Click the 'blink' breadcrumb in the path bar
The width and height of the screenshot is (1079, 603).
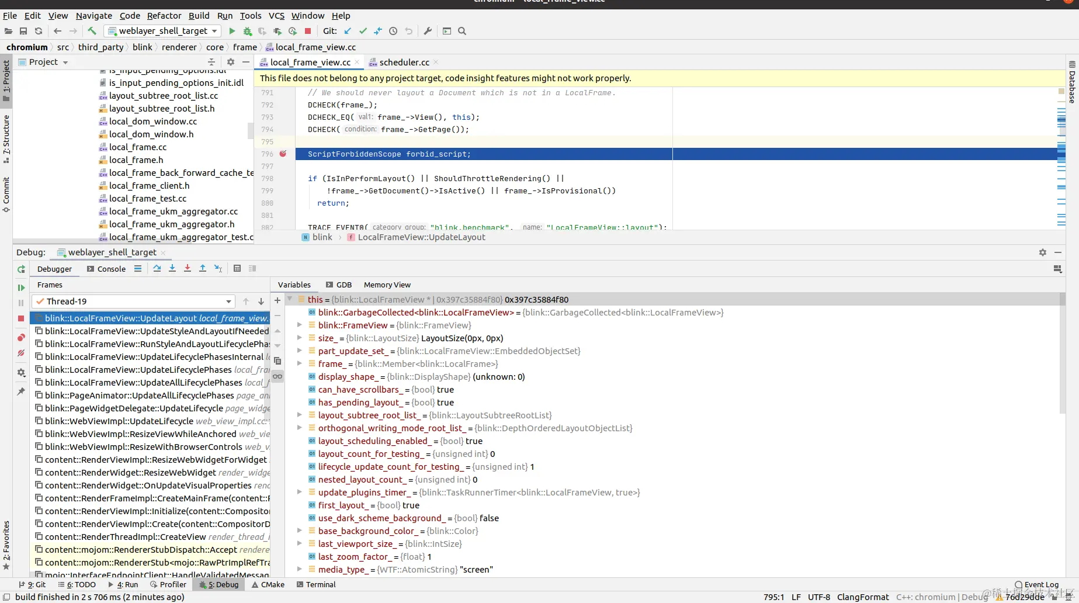pos(143,47)
